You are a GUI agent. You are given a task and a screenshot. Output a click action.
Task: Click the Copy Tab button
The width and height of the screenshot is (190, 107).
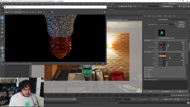point(180,92)
